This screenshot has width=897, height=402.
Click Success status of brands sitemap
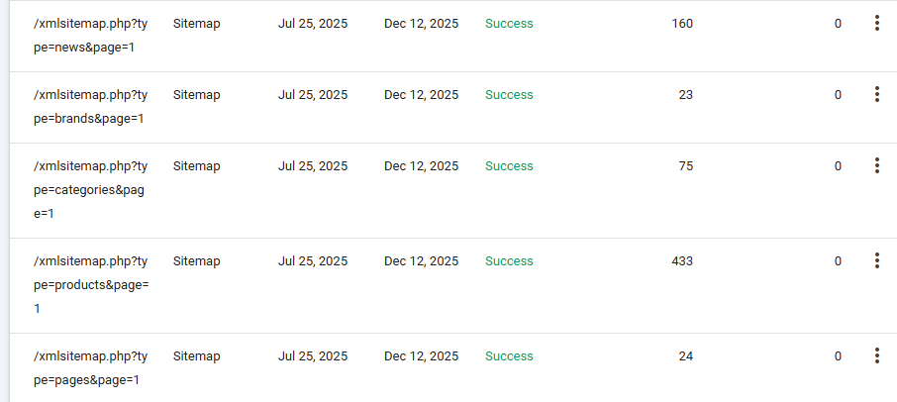[509, 95]
